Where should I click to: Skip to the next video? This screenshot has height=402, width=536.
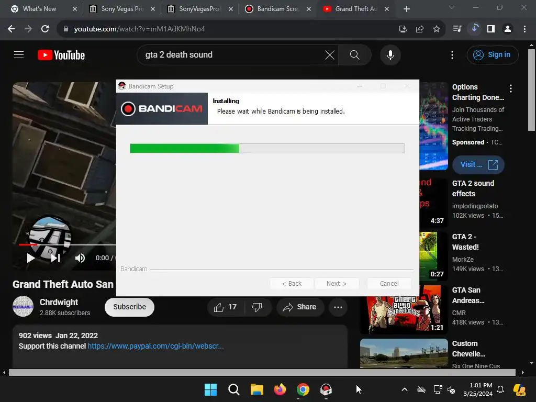(55, 258)
